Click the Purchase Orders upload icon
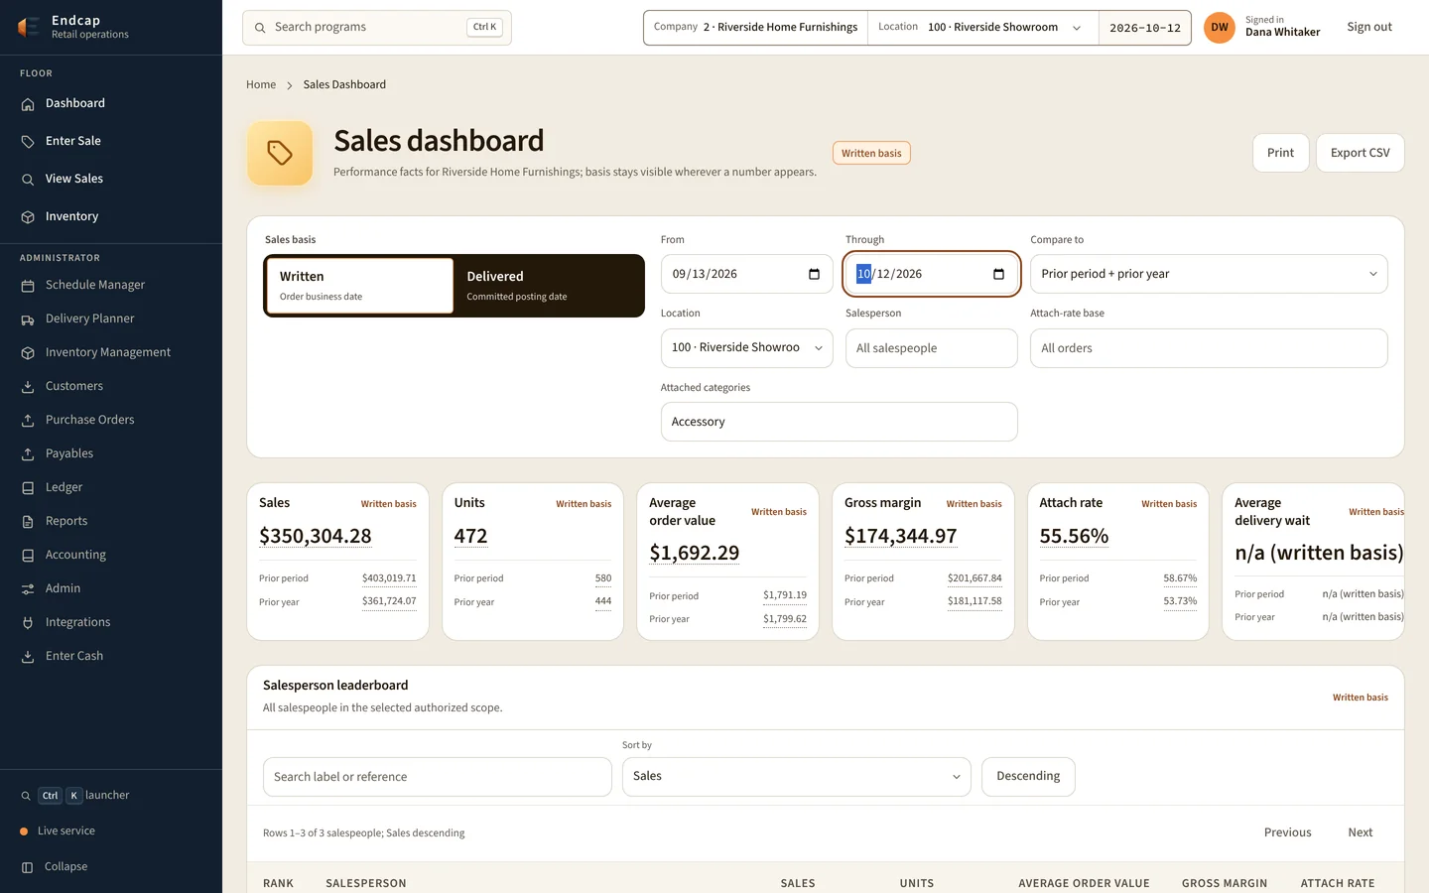The image size is (1429, 893). (28, 421)
